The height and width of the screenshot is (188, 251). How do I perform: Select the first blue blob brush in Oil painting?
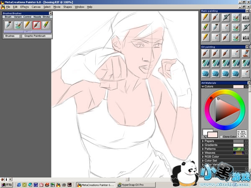click(x=205, y=73)
